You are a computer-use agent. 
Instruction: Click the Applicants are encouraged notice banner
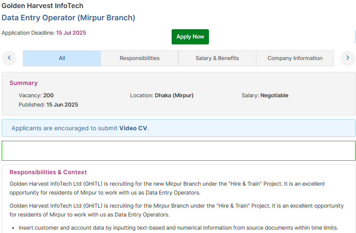pyautogui.click(x=178, y=128)
